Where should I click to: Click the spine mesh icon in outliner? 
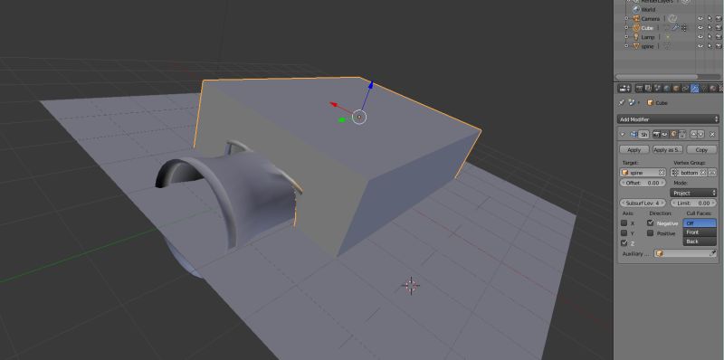tap(636, 46)
